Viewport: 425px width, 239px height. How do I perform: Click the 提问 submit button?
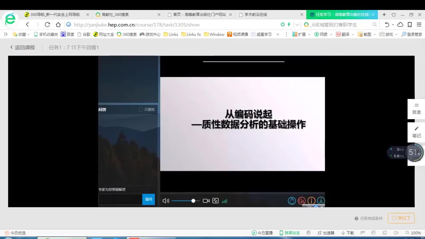[148, 199]
